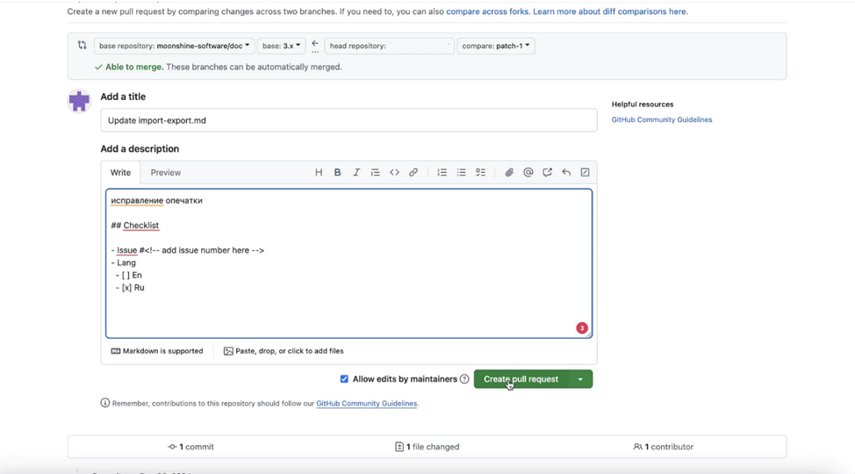Insert a task list icon
This screenshot has height=474, width=855.
(x=480, y=172)
